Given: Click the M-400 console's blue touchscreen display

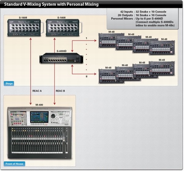Looking at the screenshot, I should pyautogui.click(x=39, y=117).
